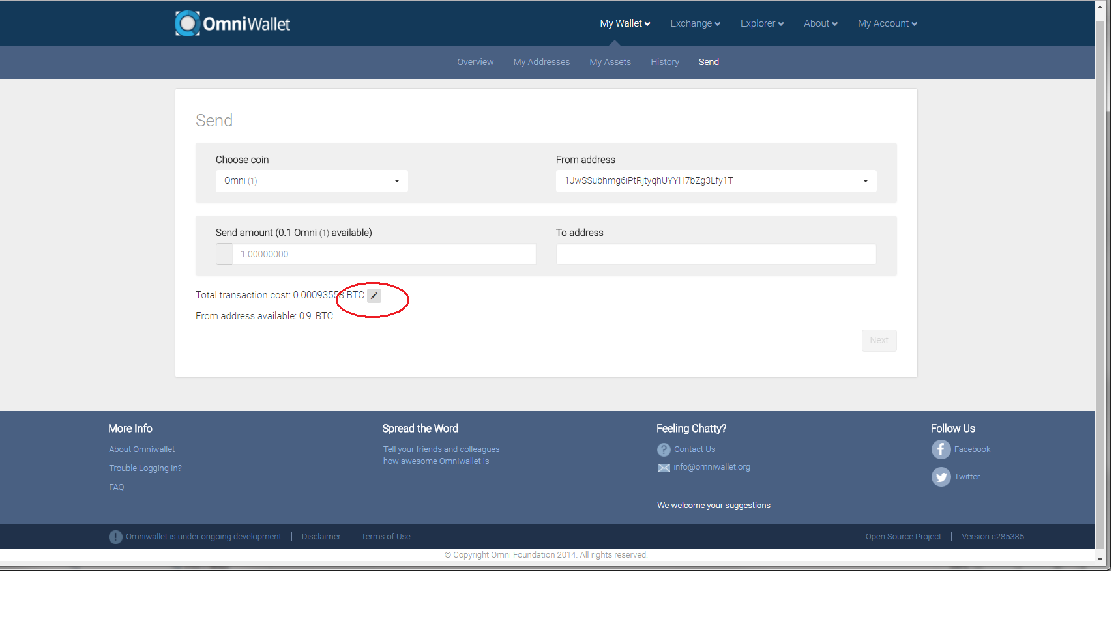Click the info@omniwallet.org email link
The height and width of the screenshot is (641, 1118).
(712, 467)
